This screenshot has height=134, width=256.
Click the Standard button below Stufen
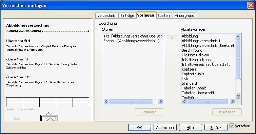(149, 112)
